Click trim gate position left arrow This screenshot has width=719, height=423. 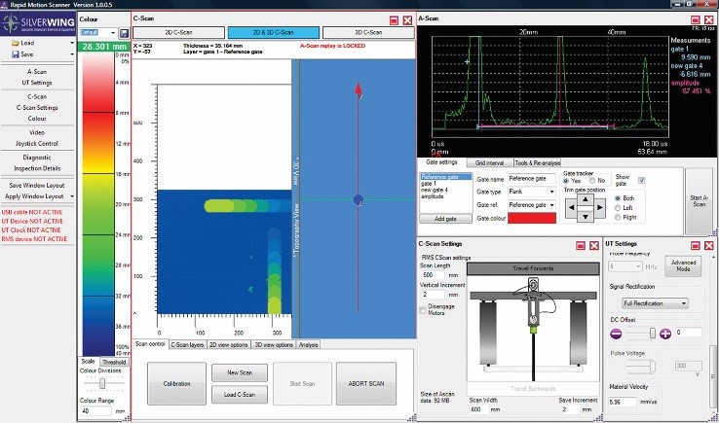click(572, 209)
